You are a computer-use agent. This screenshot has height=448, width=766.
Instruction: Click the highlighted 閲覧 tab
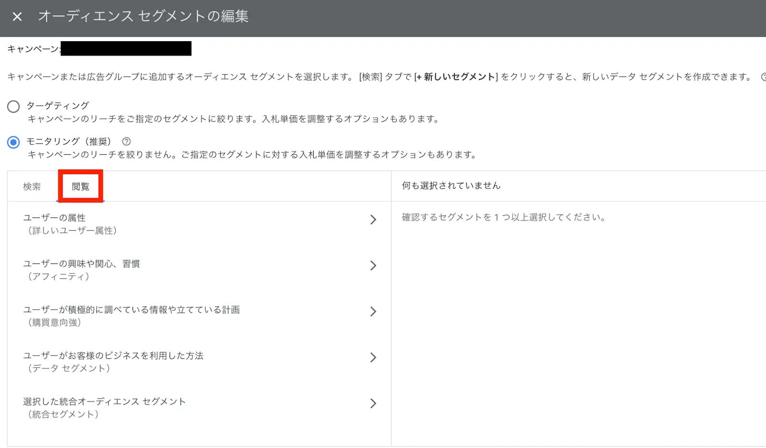(x=80, y=187)
